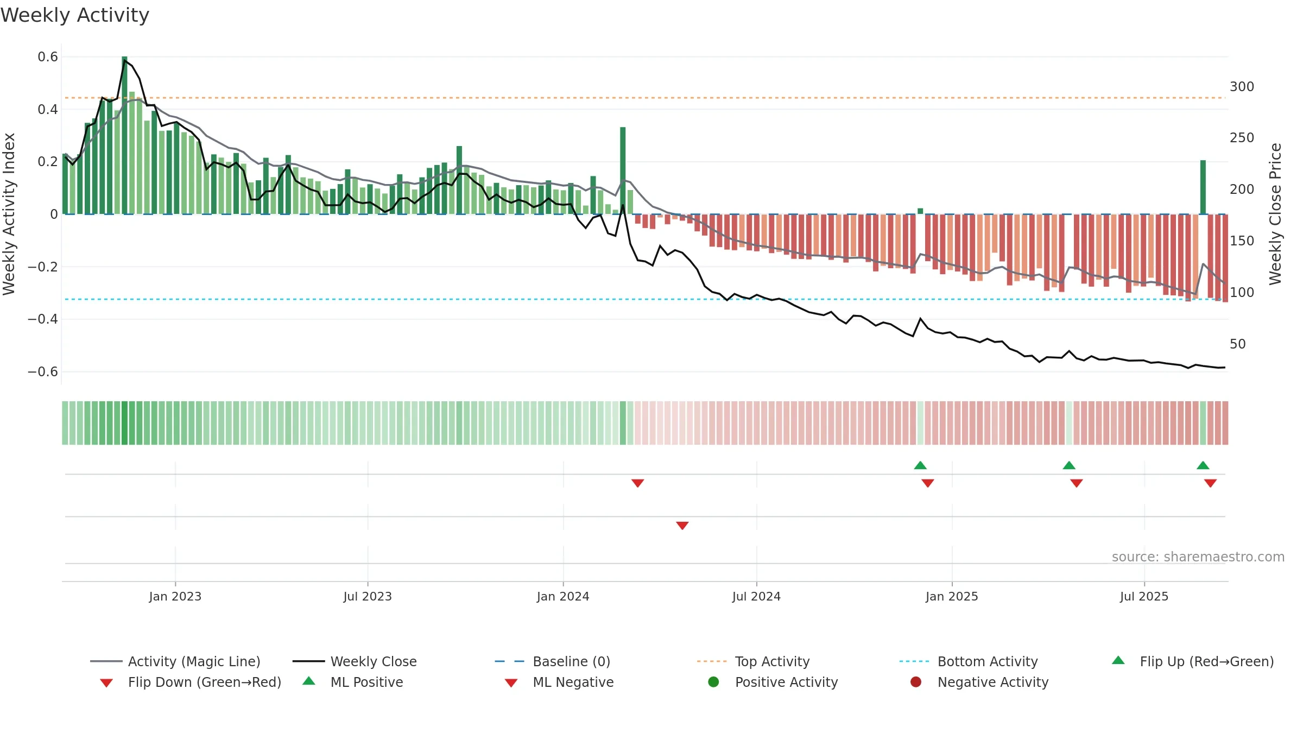Viewport: 1303px width, 733px height.
Task: Click the Flip Up triangle near December 2024
Action: 920,465
